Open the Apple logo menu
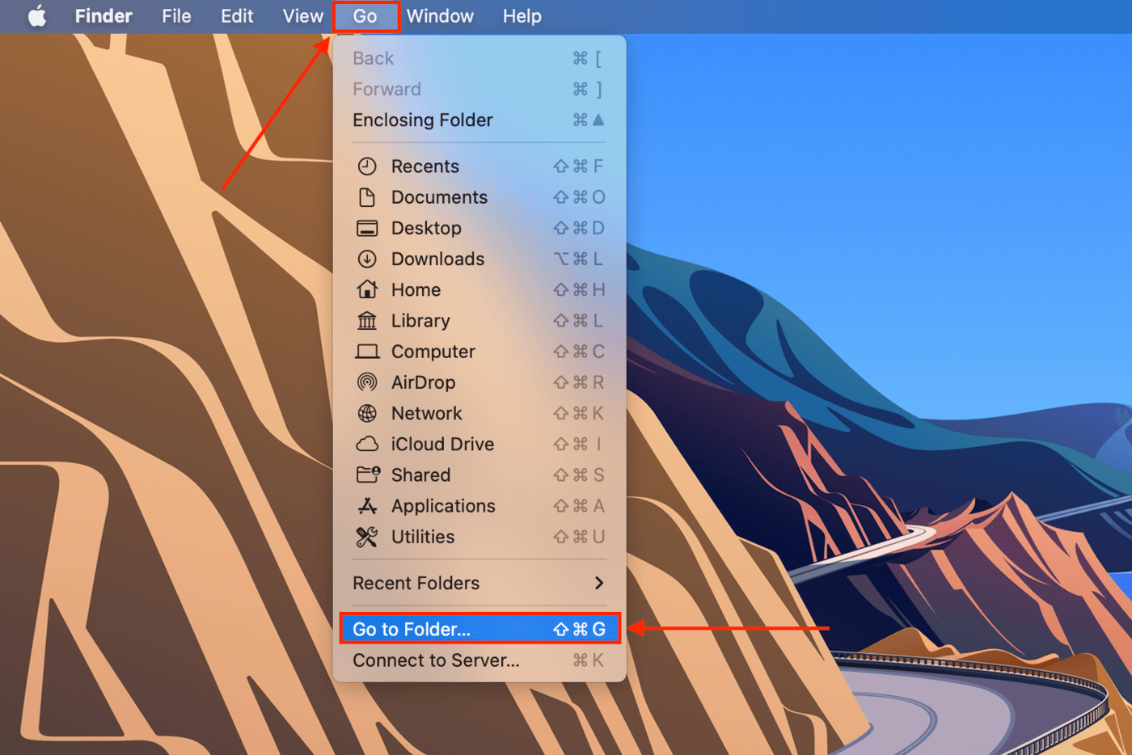The height and width of the screenshot is (755, 1132). coord(37,16)
